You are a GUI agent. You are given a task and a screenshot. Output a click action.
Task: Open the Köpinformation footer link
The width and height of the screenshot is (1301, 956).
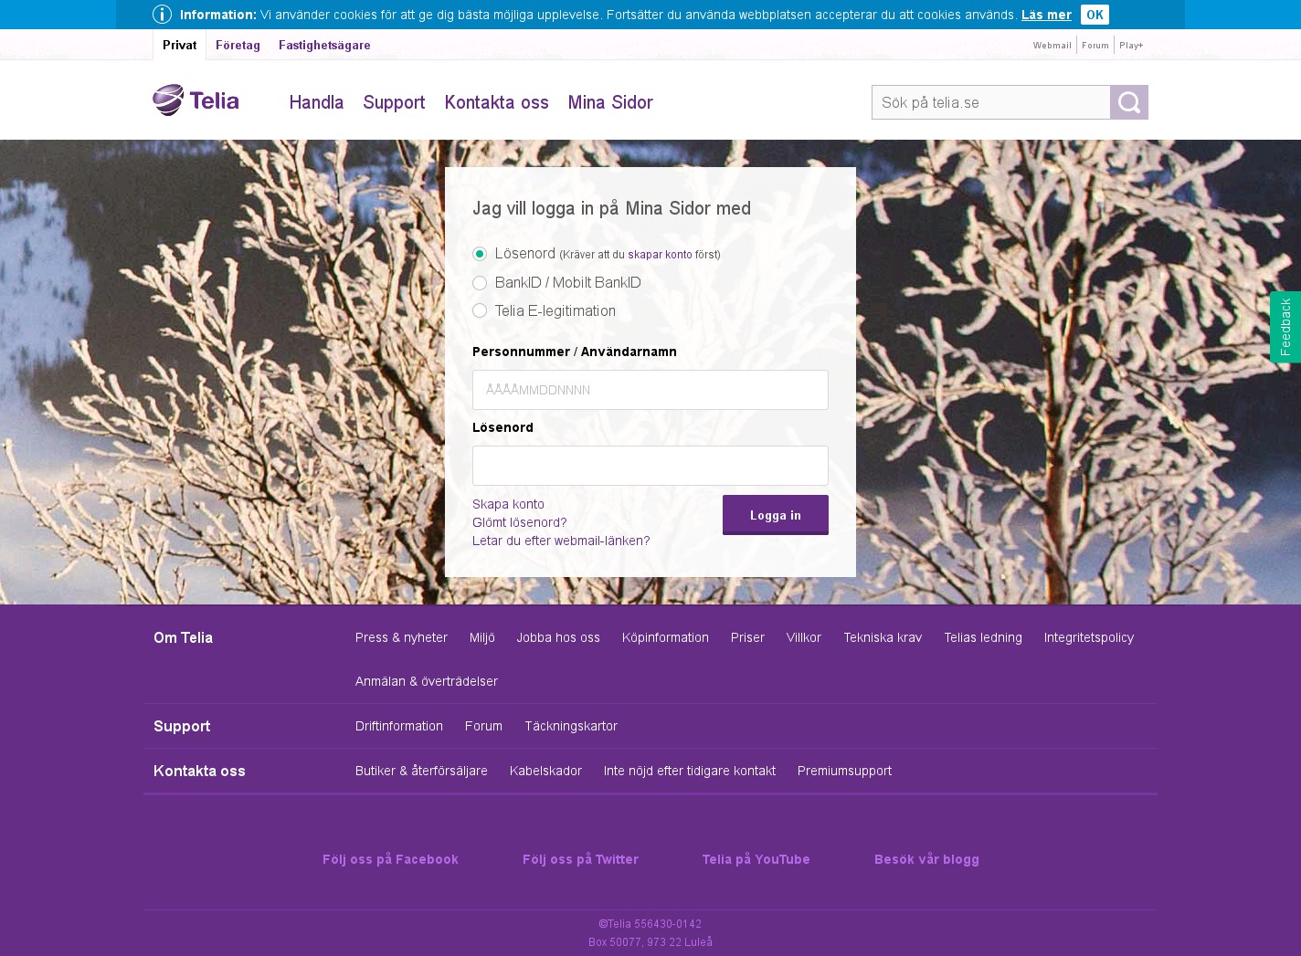coord(665,637)
